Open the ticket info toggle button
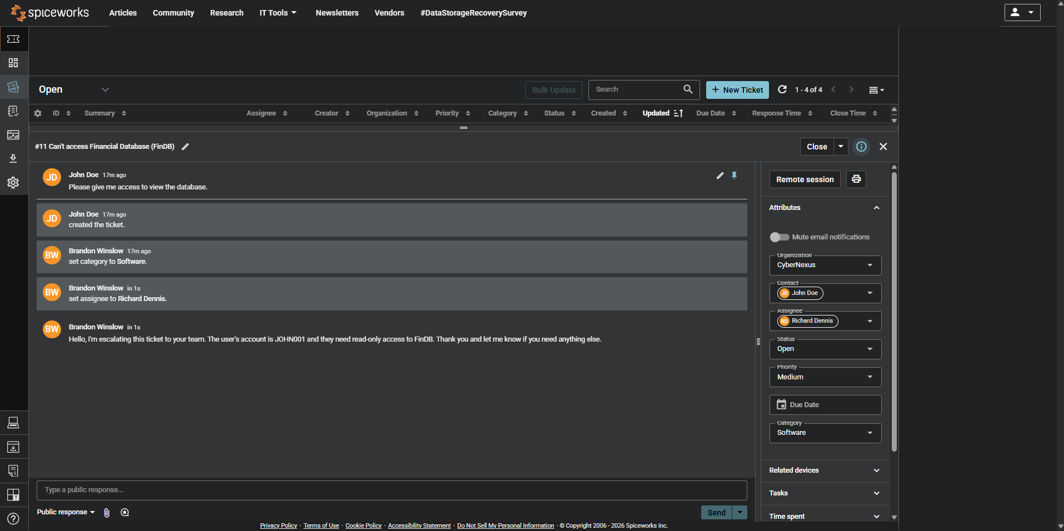This screenshot has height=531, width=1064. (x=861, y=146)
